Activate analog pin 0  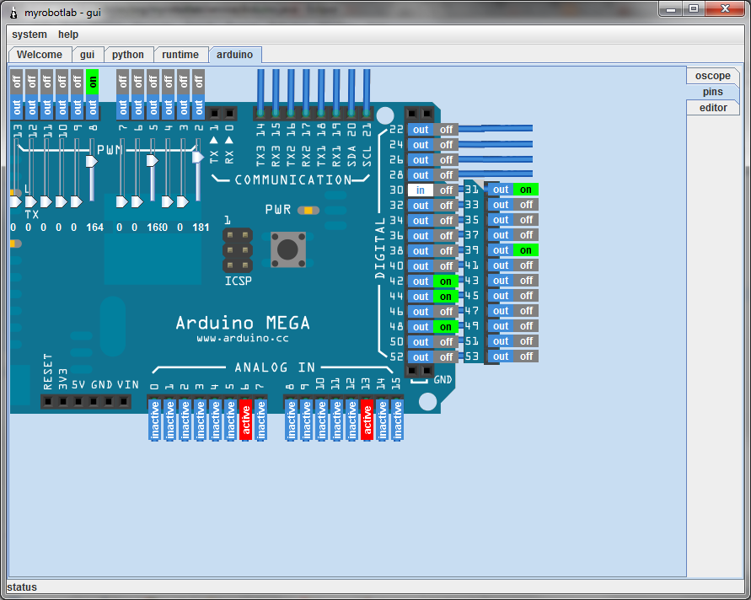tap(155, 420)
